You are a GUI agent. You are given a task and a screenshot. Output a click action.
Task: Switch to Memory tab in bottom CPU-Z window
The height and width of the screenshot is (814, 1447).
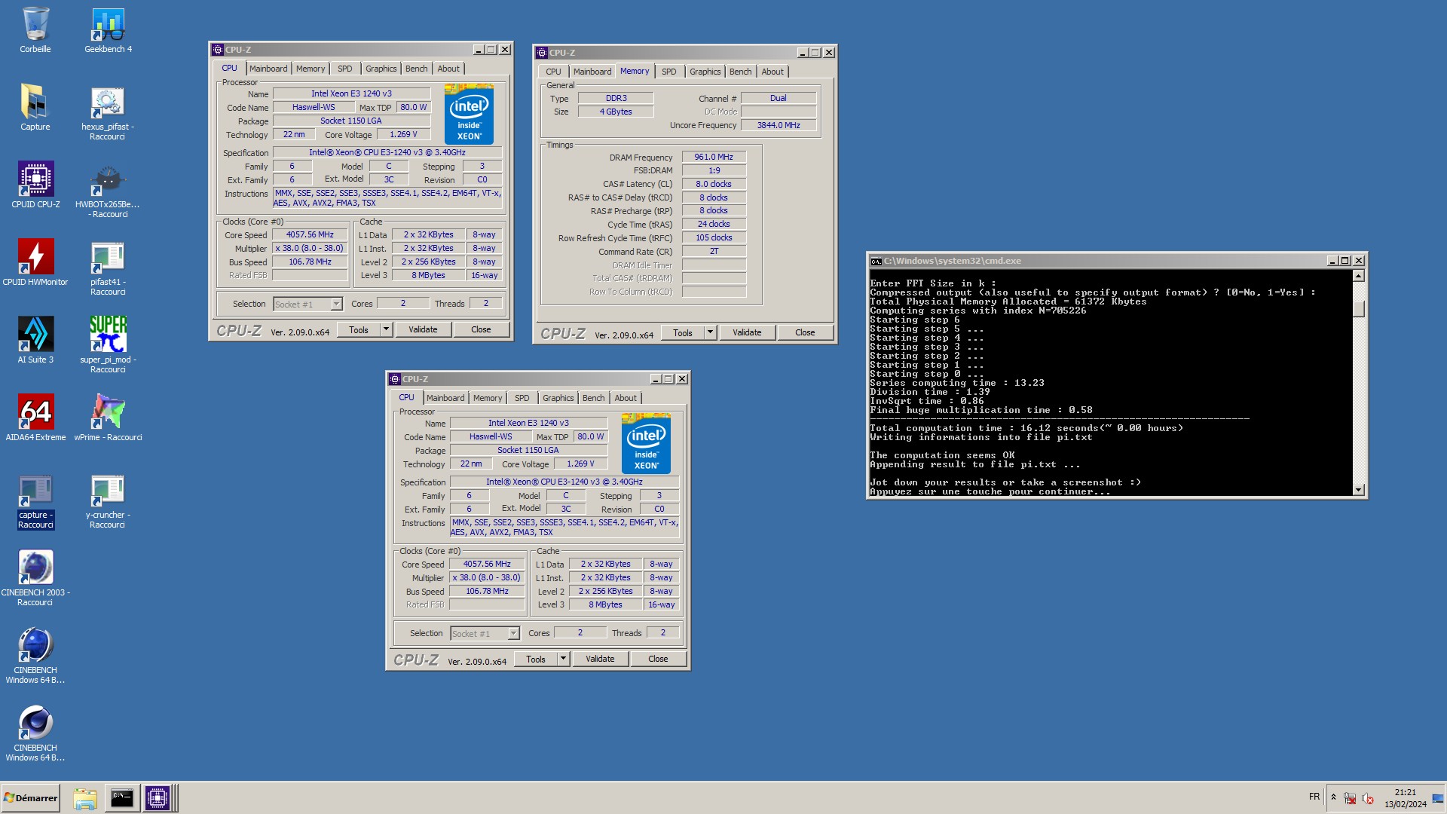click(488, 398)
